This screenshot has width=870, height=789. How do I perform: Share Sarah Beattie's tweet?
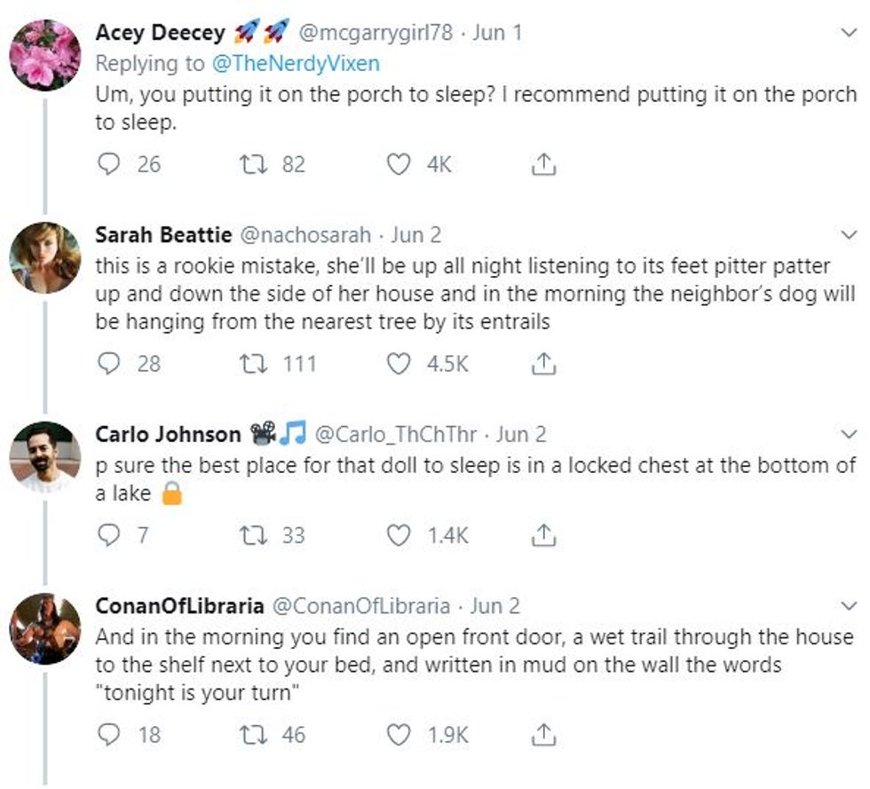click(x=543, y=364)
